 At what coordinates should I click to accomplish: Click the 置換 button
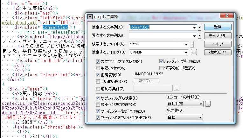point(218,27)
